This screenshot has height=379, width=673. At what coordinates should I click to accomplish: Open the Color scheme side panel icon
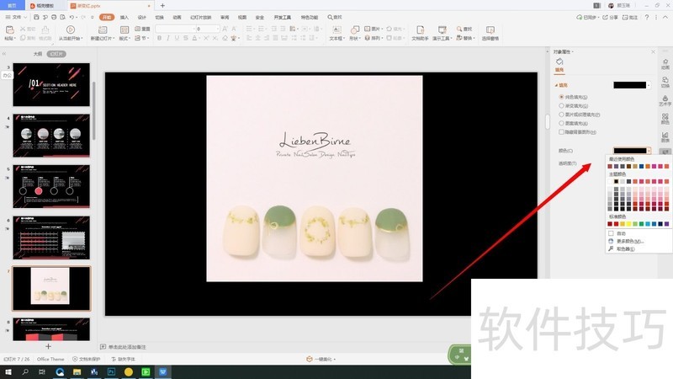click(665, 119)
